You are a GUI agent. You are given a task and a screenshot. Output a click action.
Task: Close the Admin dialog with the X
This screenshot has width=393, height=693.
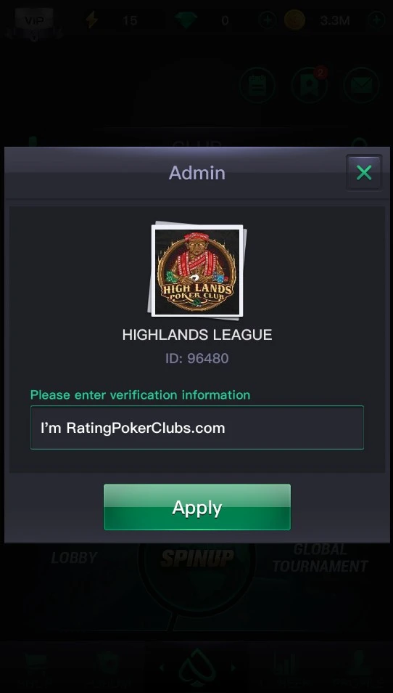tap(364, 172)
